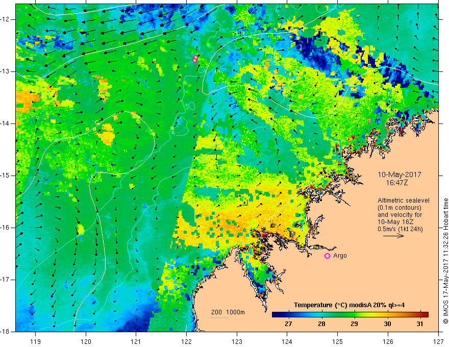Select the 'Temperature (°C) modisA 20% ql>=4' title
This screenshot has width=449, height=347.
coord(349,305)
